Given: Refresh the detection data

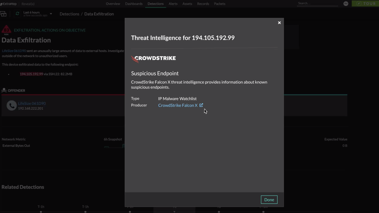Looking at the screenshot, I should (x=17, y=14).
